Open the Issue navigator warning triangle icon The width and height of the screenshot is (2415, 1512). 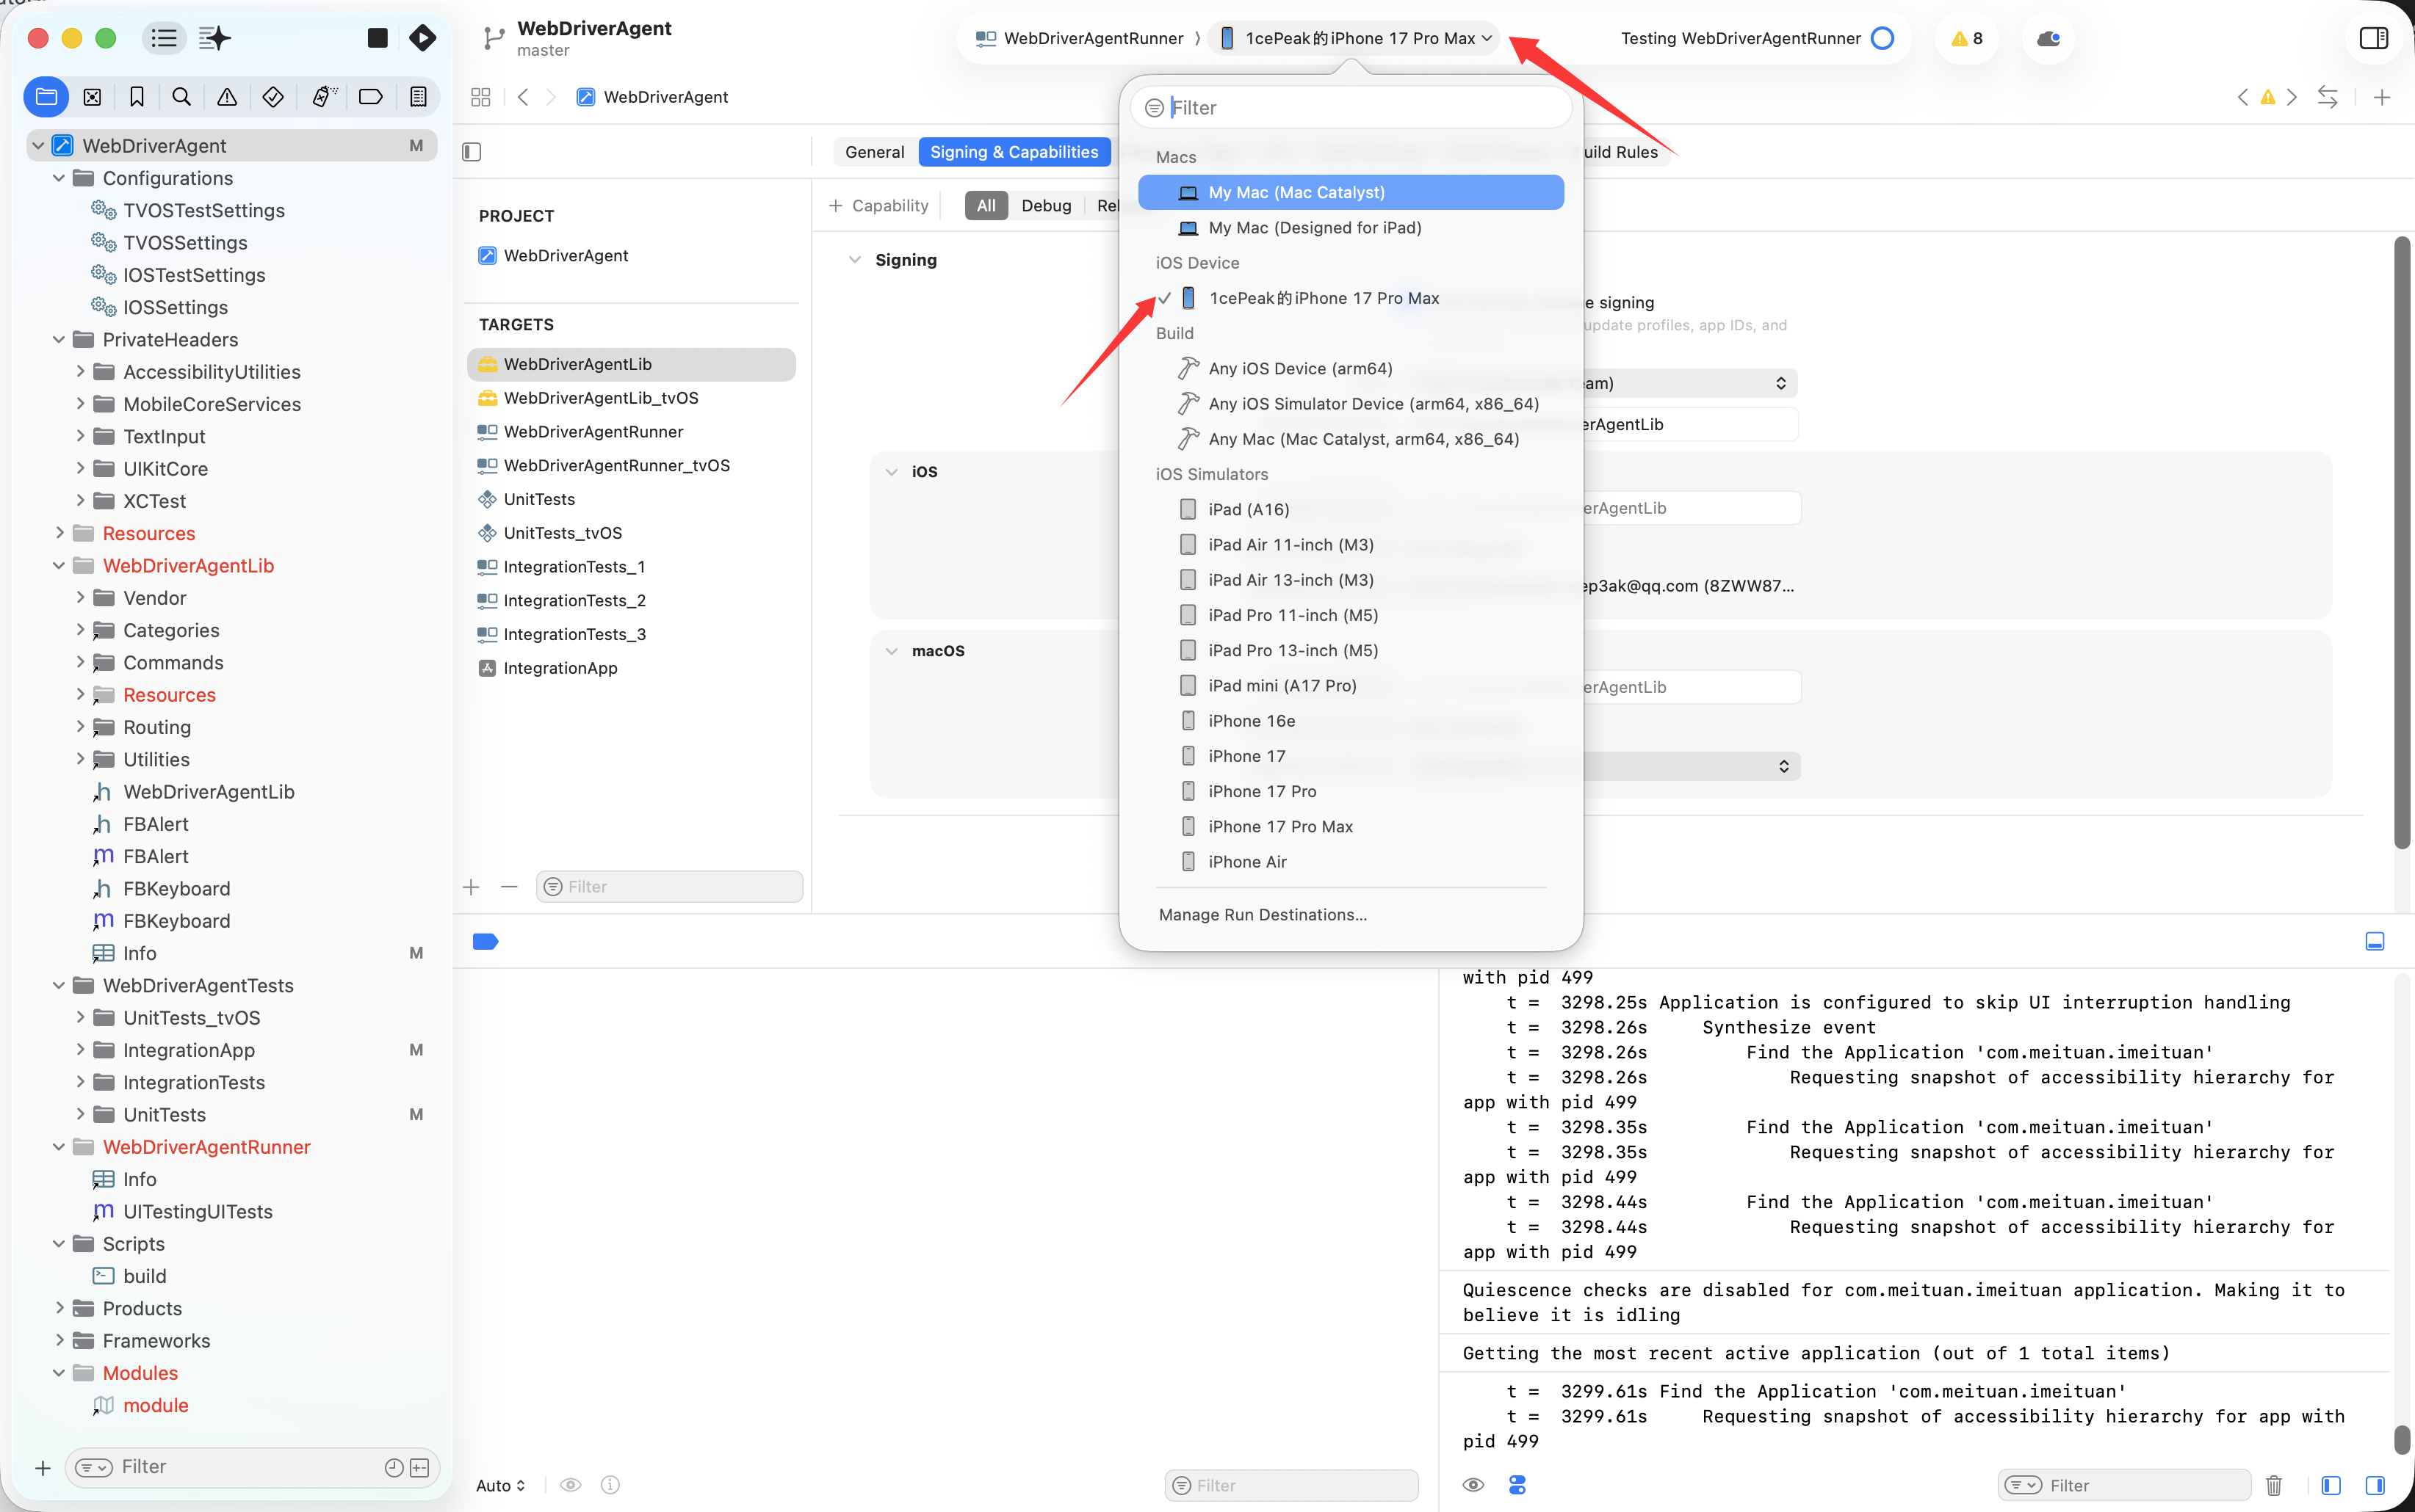(x=227, y=97)
